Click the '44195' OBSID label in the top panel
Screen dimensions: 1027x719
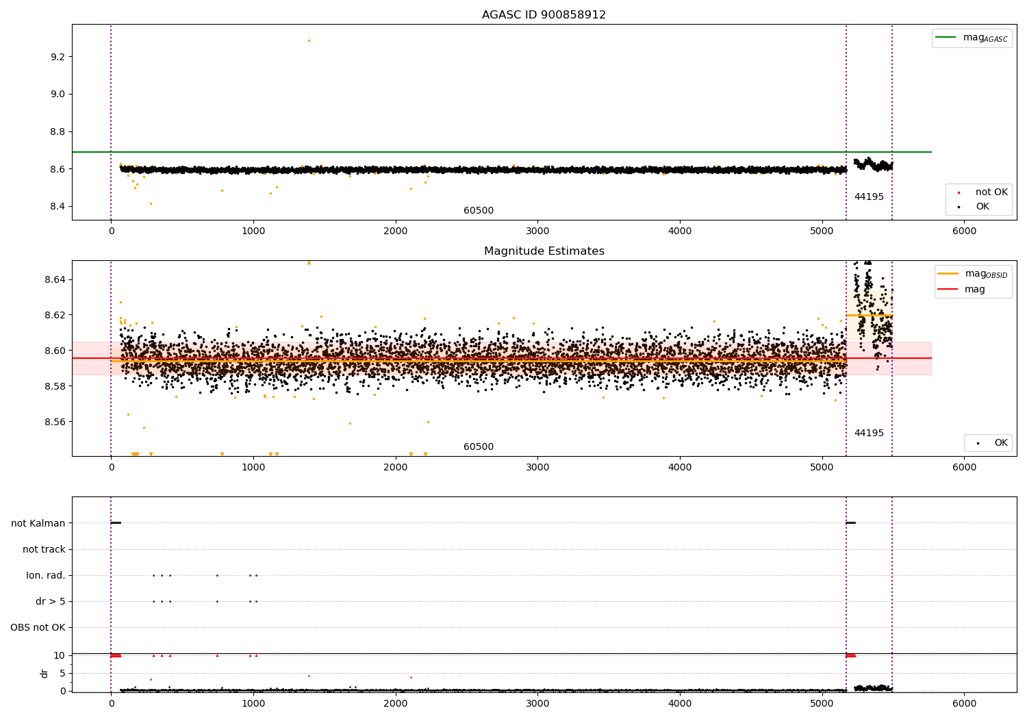click(x=869, y=197)
